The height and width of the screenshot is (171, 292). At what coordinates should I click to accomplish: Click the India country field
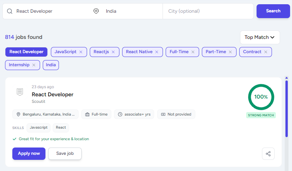tap(131, 11)
